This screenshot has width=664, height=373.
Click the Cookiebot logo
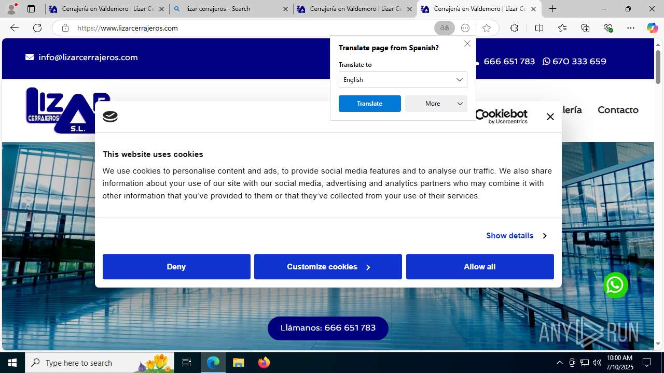[x=501, y=117]
